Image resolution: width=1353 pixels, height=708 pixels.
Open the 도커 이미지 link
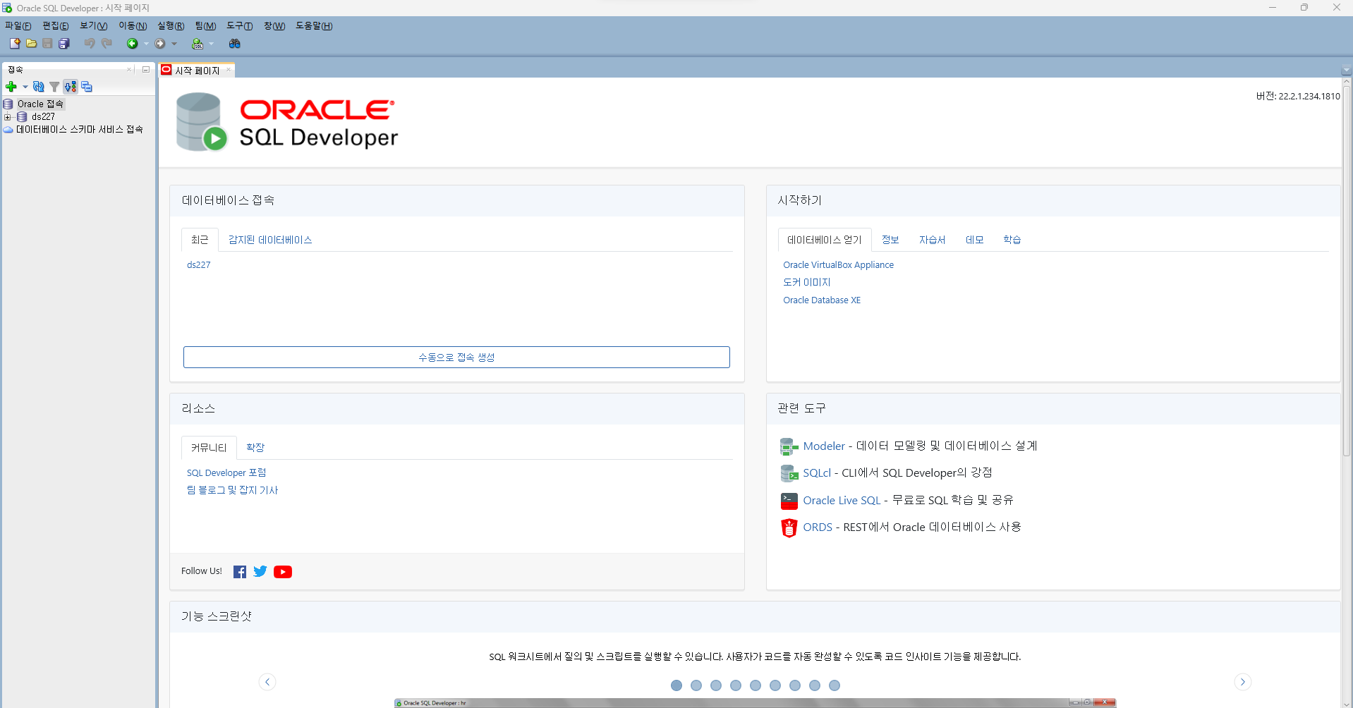pyautogui.click(x=807, y=283)
